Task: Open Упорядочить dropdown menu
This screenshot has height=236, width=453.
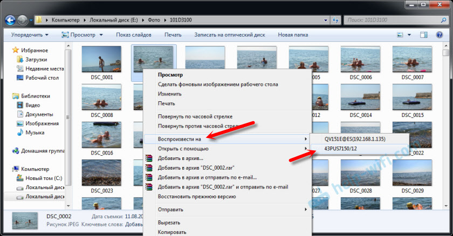Action: pos(30,35)
